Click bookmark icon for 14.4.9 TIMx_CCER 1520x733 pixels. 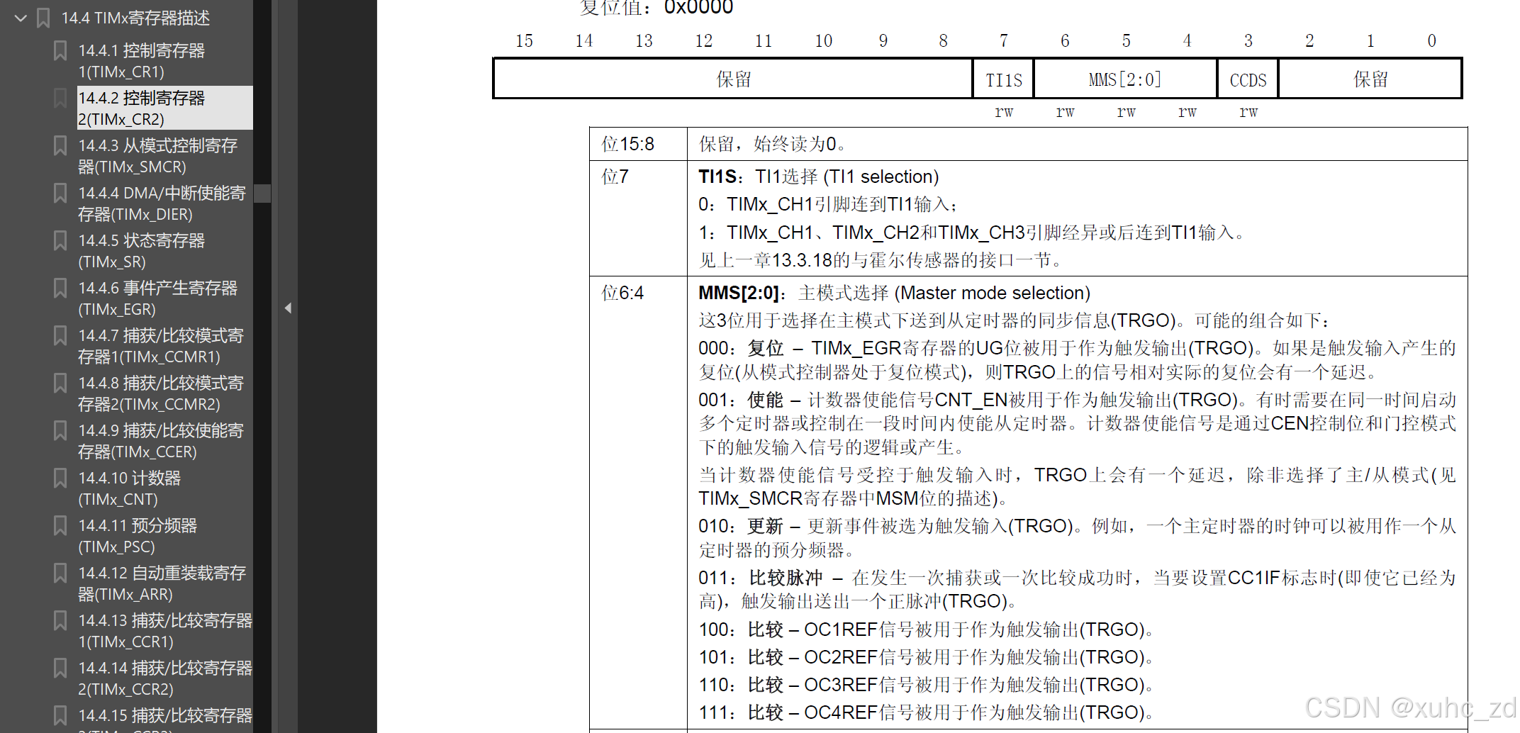(60, 430)
